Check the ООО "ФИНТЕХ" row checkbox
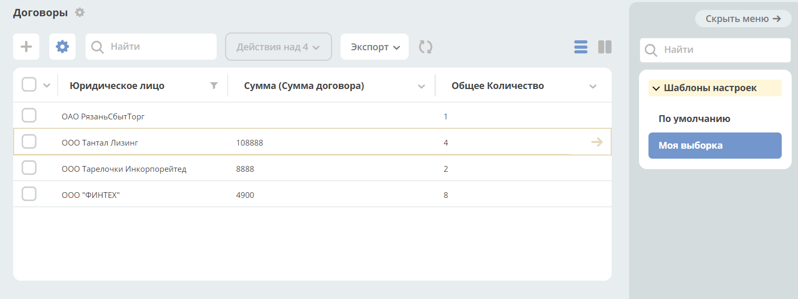 [x=29, y=194]
